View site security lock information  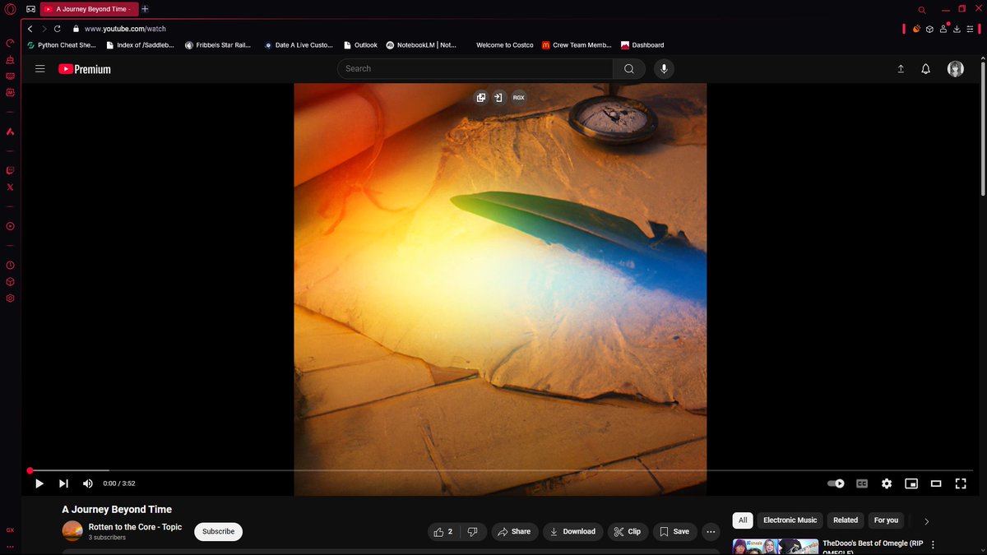76,28
